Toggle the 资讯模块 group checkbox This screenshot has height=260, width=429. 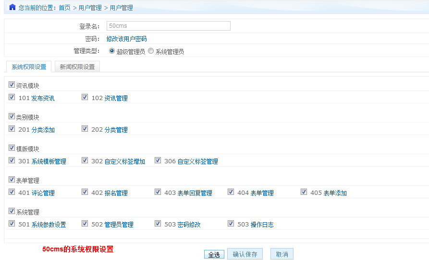tap(12, 85)
